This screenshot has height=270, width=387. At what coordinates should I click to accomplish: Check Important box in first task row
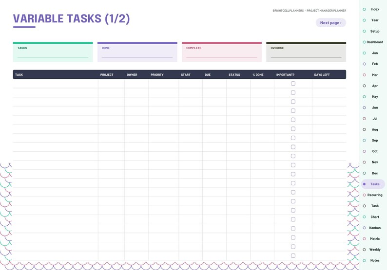click(293, 84)
